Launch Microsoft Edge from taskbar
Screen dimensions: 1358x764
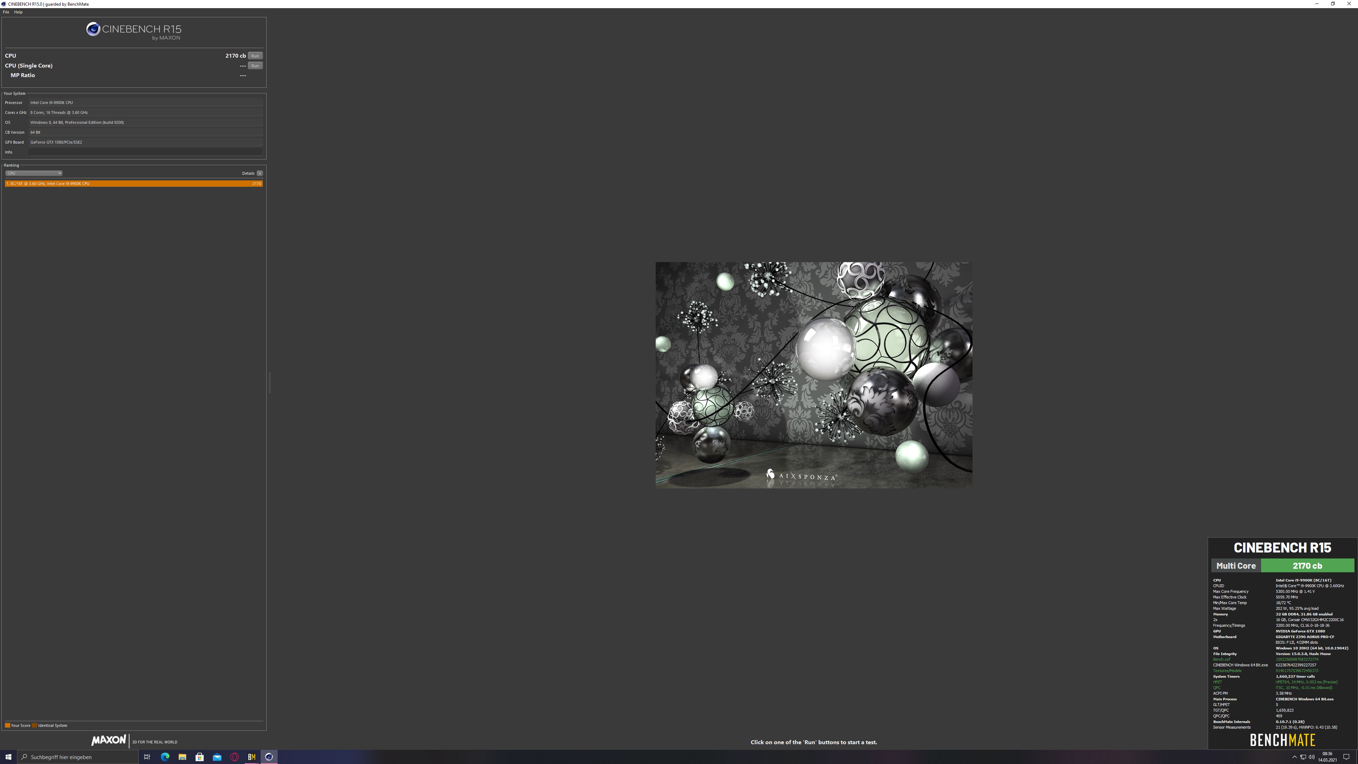164,757
